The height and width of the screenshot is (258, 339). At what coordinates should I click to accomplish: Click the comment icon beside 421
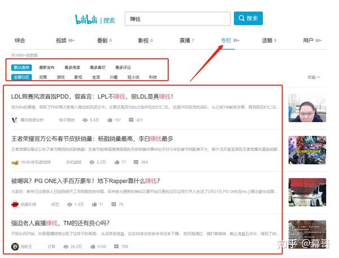point(131,120)
